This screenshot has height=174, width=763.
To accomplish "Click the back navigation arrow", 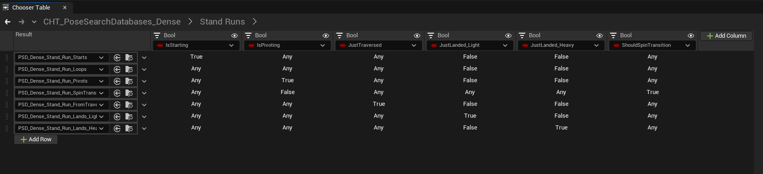I will pos(8,22).
